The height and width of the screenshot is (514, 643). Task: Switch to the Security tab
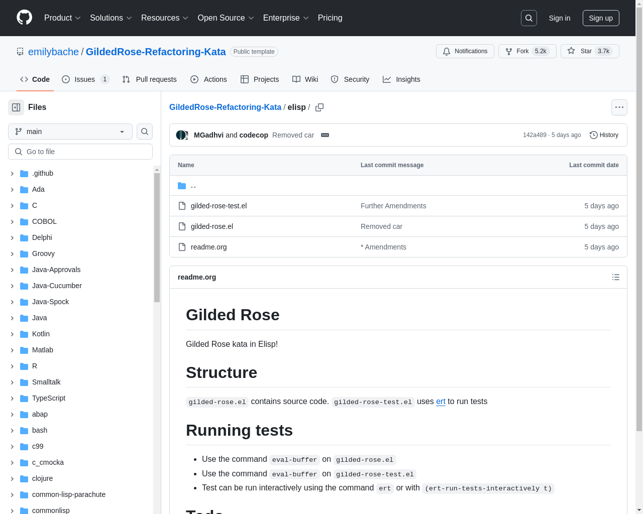(x=350, y=79)
